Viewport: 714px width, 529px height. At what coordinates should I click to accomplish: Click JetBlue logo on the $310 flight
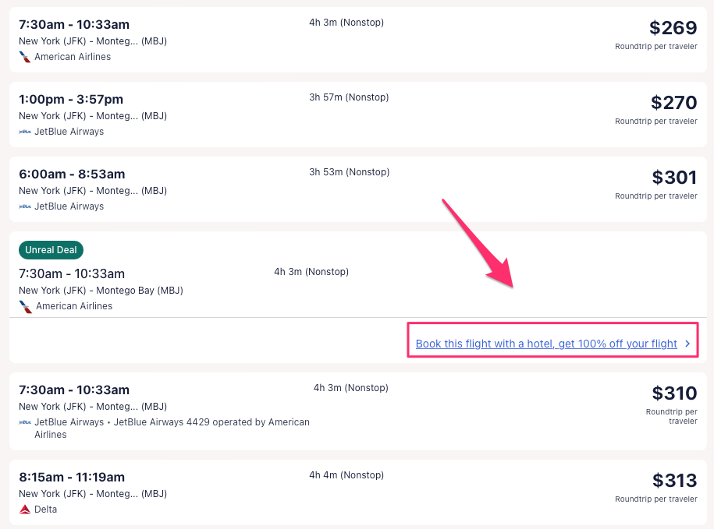pos(25,422)
